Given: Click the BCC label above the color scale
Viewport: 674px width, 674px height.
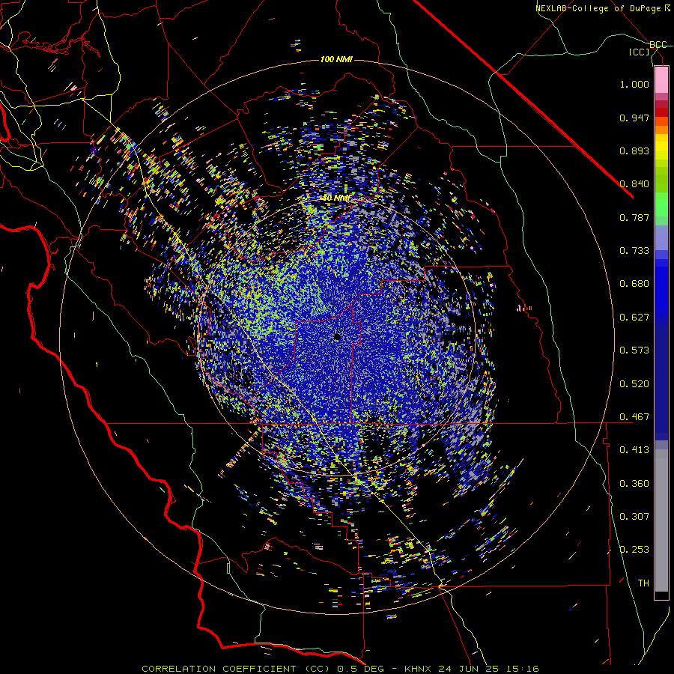Looking at the screenshot, I should tap(658, 45).
